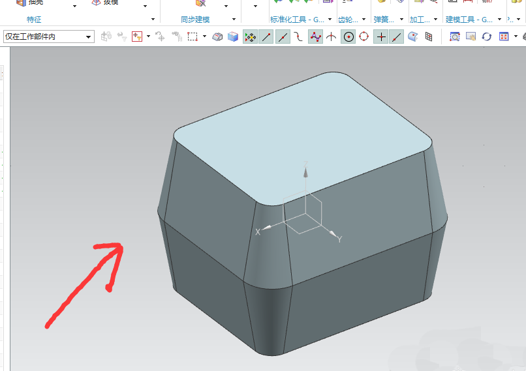Open the 建模工具 - G... group
526x371 pixels.
click(469, 20)
